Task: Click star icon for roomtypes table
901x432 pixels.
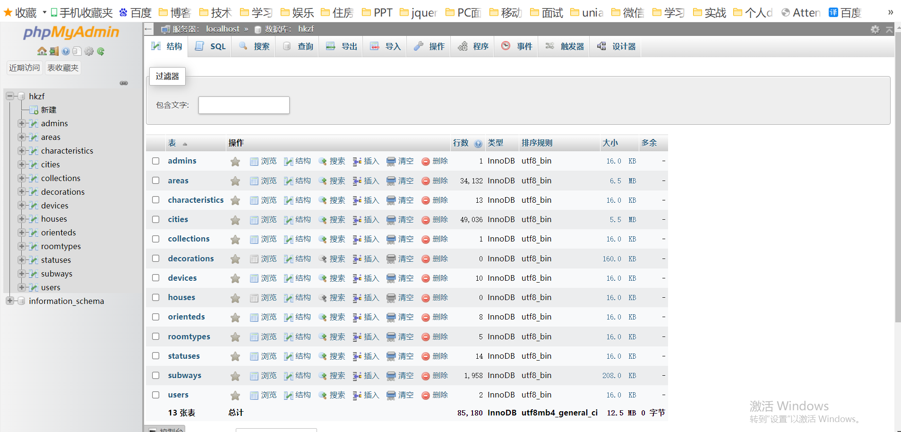Action: (235, 337)
